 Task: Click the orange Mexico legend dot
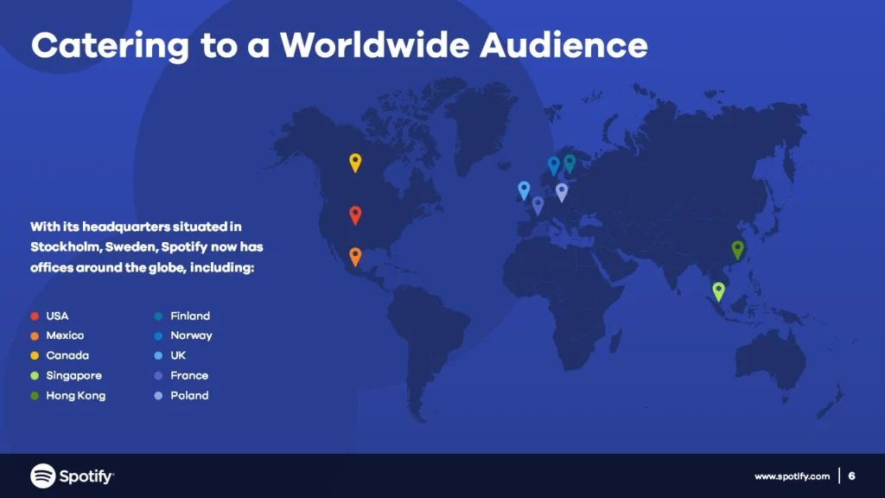click(x=35, y=336)
